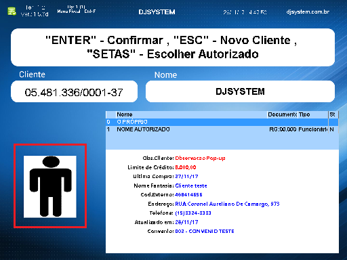Click the ENTER ESC SETAS instruction banner
Screen dimensions: 347x260
coord(173,47)
